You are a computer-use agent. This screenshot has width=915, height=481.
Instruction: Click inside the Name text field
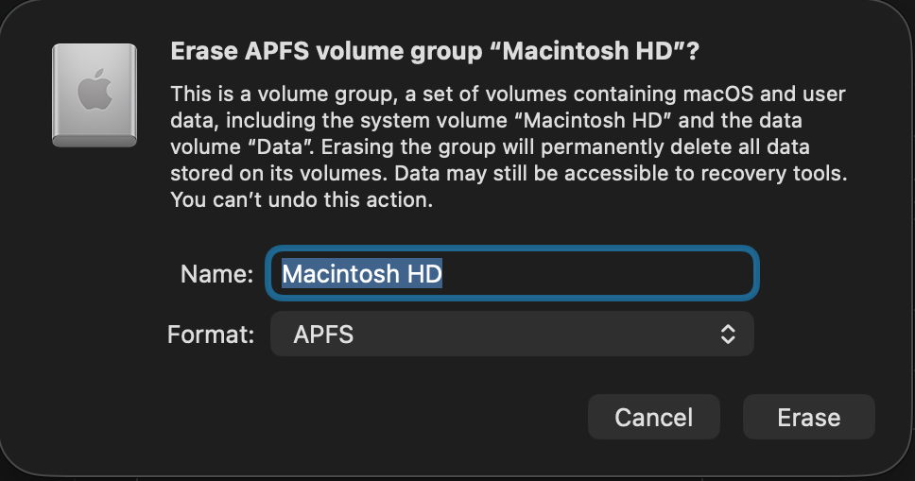click(x=511, y=274)
